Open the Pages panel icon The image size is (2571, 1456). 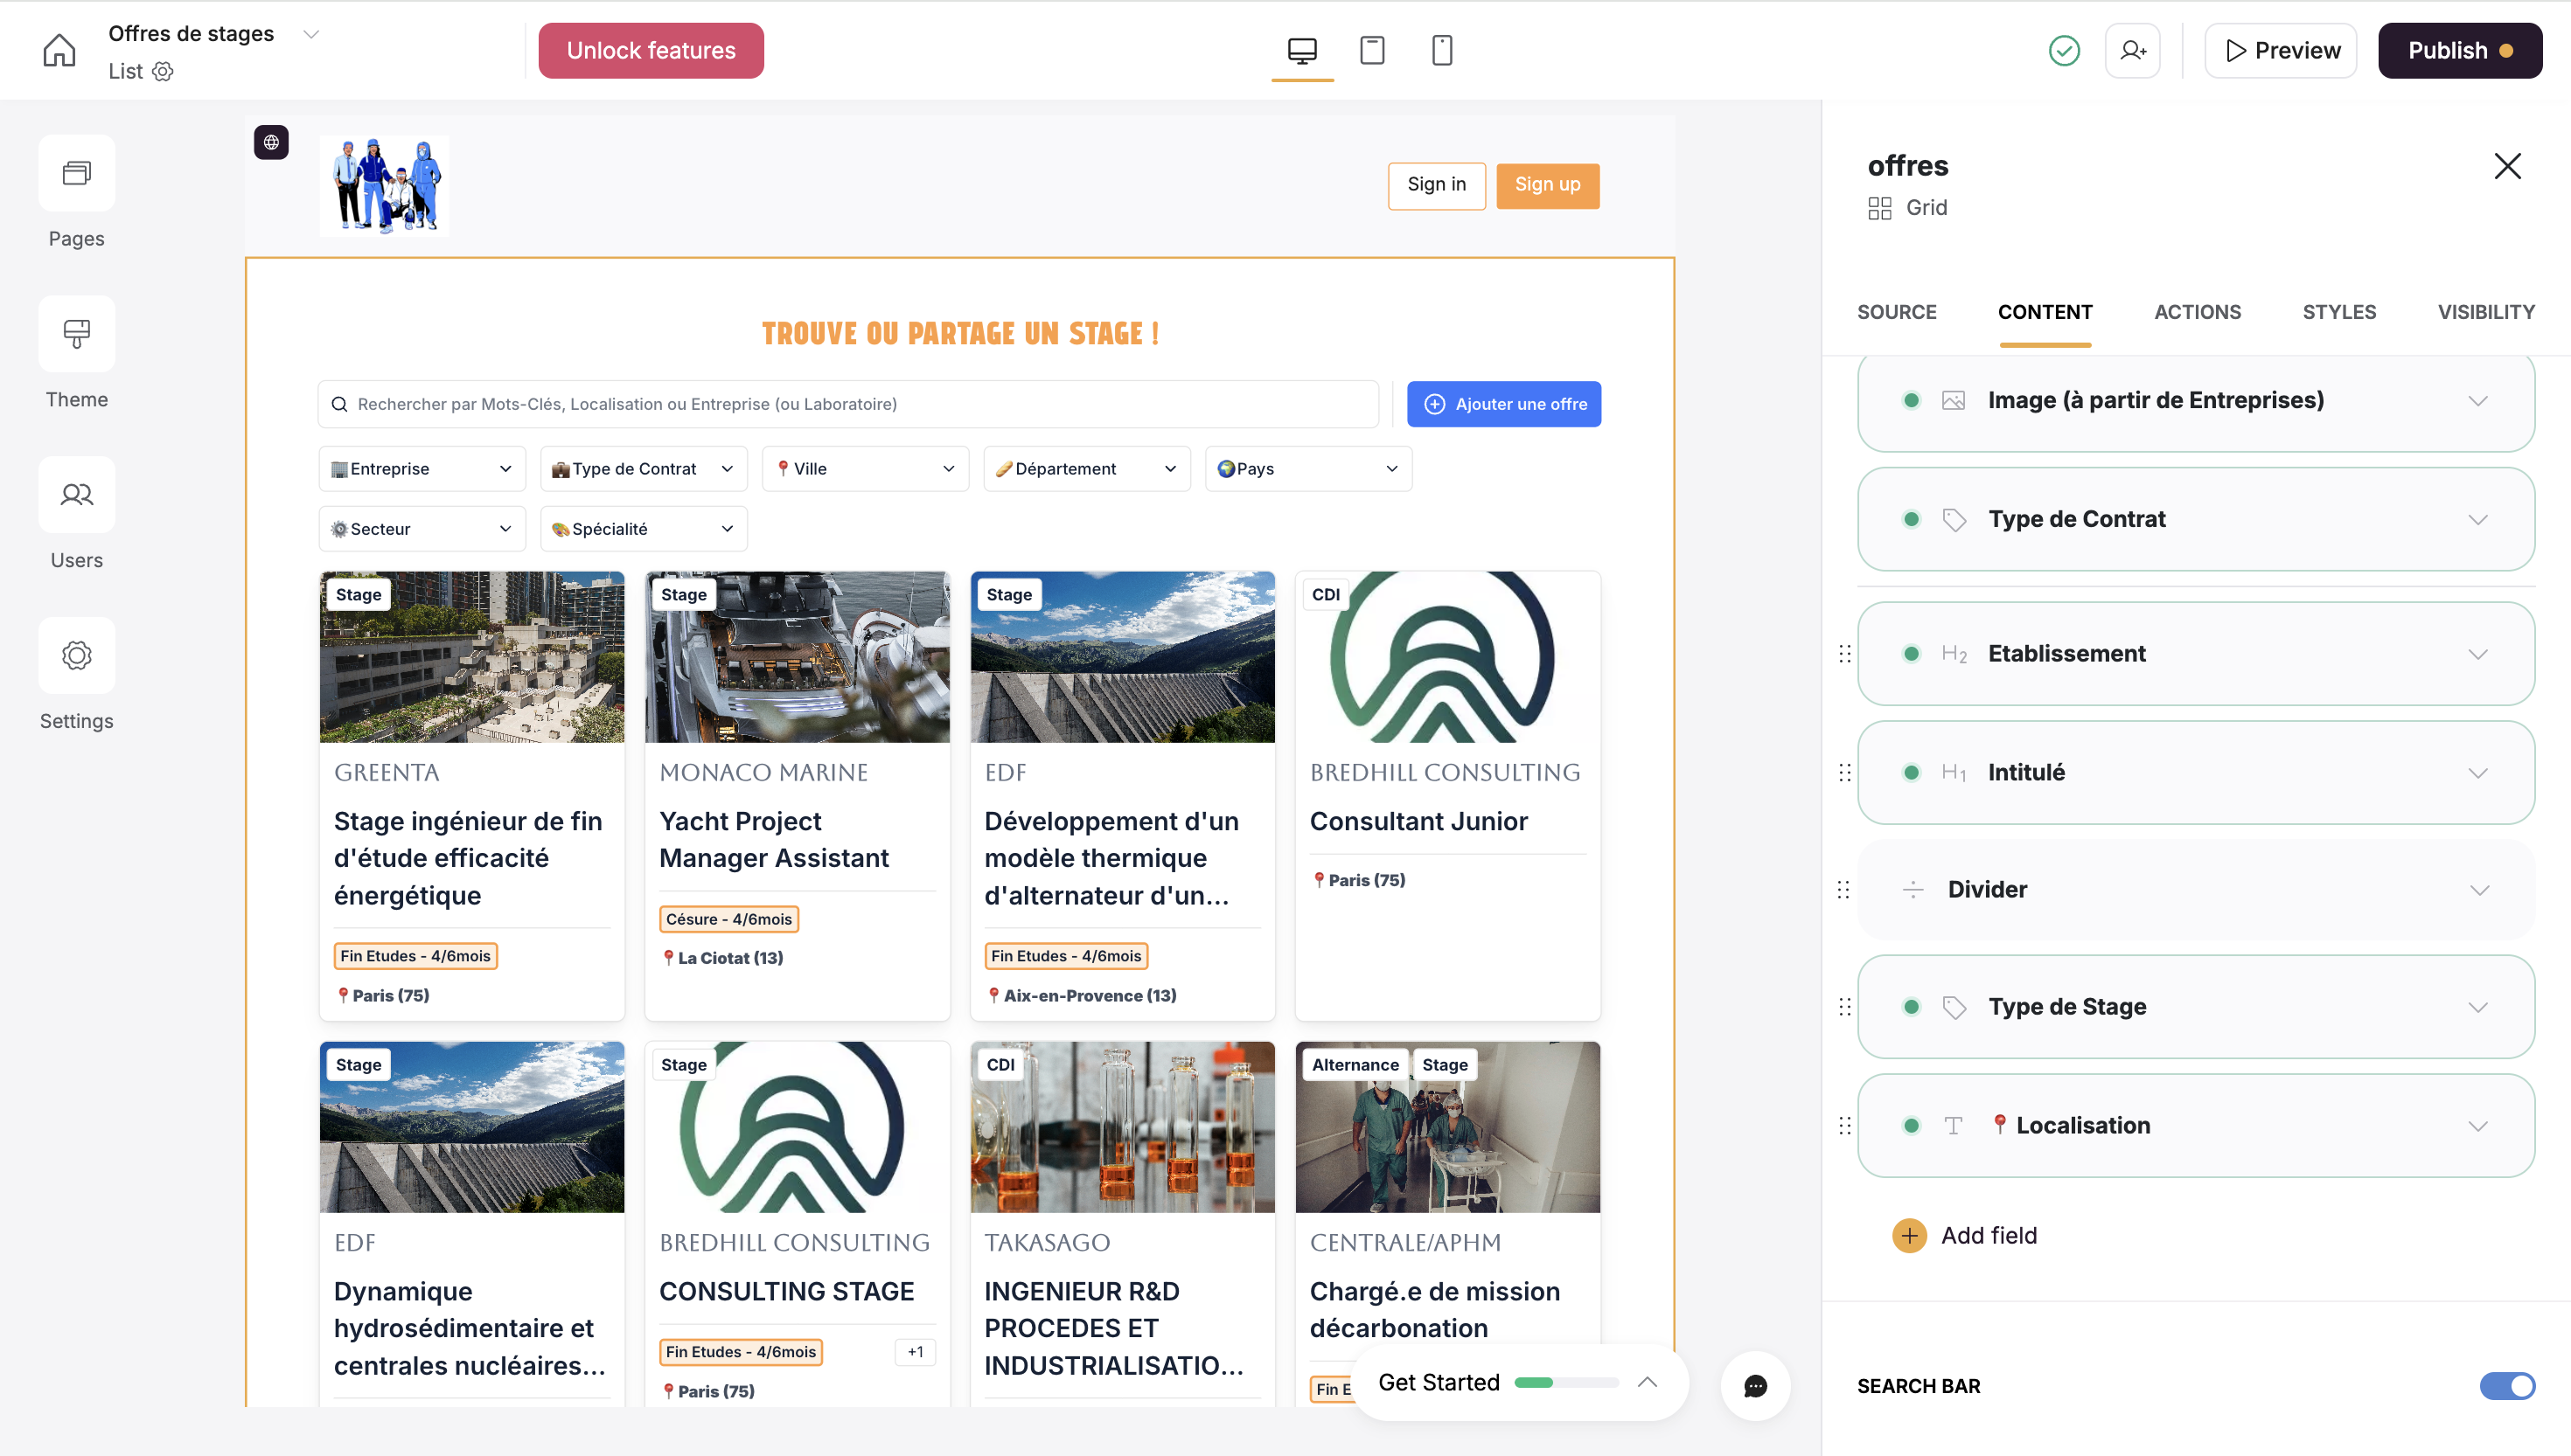(76, 173)
